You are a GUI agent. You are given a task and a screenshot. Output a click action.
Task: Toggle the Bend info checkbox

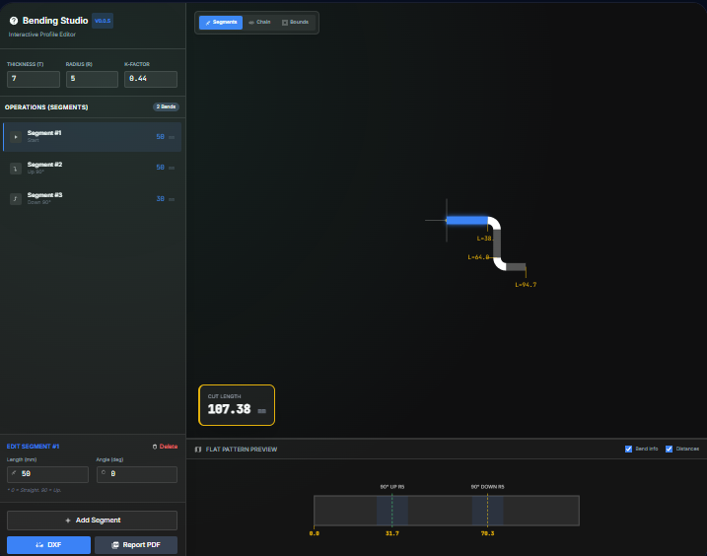(628, 449)
